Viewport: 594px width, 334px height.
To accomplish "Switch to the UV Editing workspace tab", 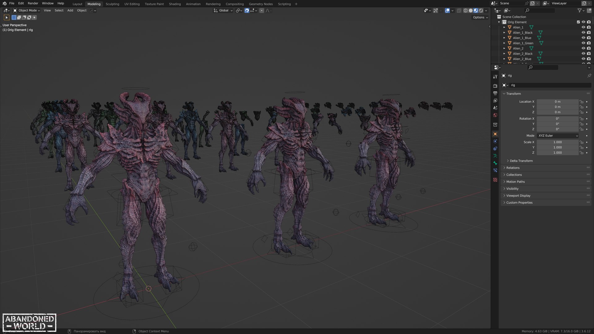I will [132, 4].
